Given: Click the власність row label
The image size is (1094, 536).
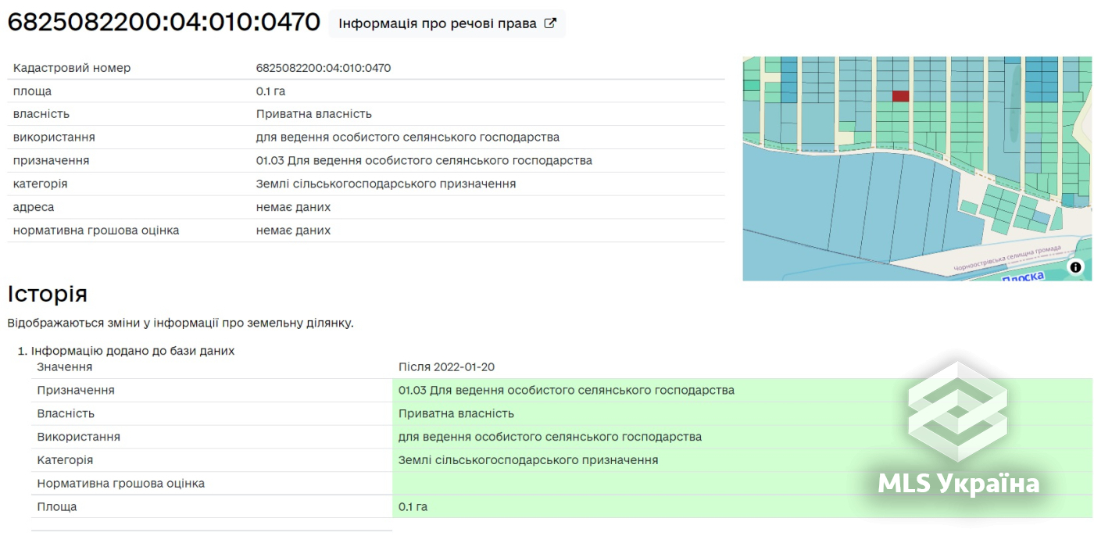Looking at the screenshot, I should (x=41, y=114).
